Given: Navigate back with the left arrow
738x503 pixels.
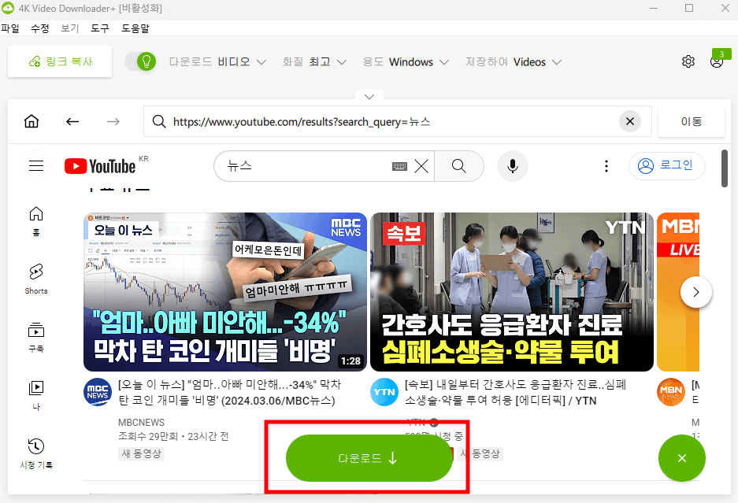Looking at the screenshot, I should [x=72, y=121].
